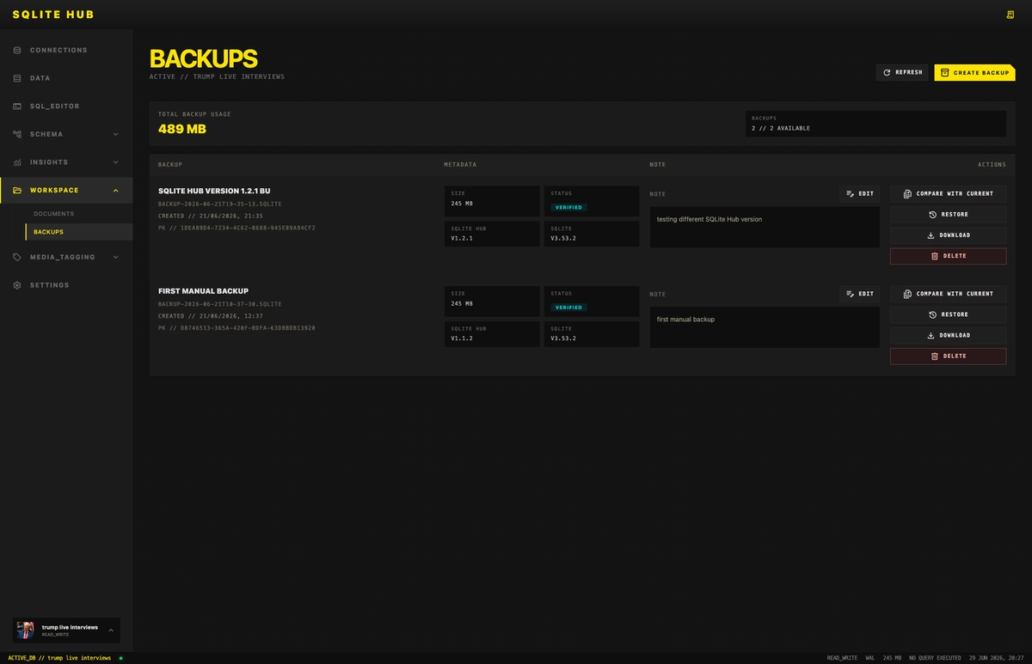Click the Verified badge of First Manual Backup
Image resolution: width=1032 pixels, height=664 pixels.
pos(568,308)
